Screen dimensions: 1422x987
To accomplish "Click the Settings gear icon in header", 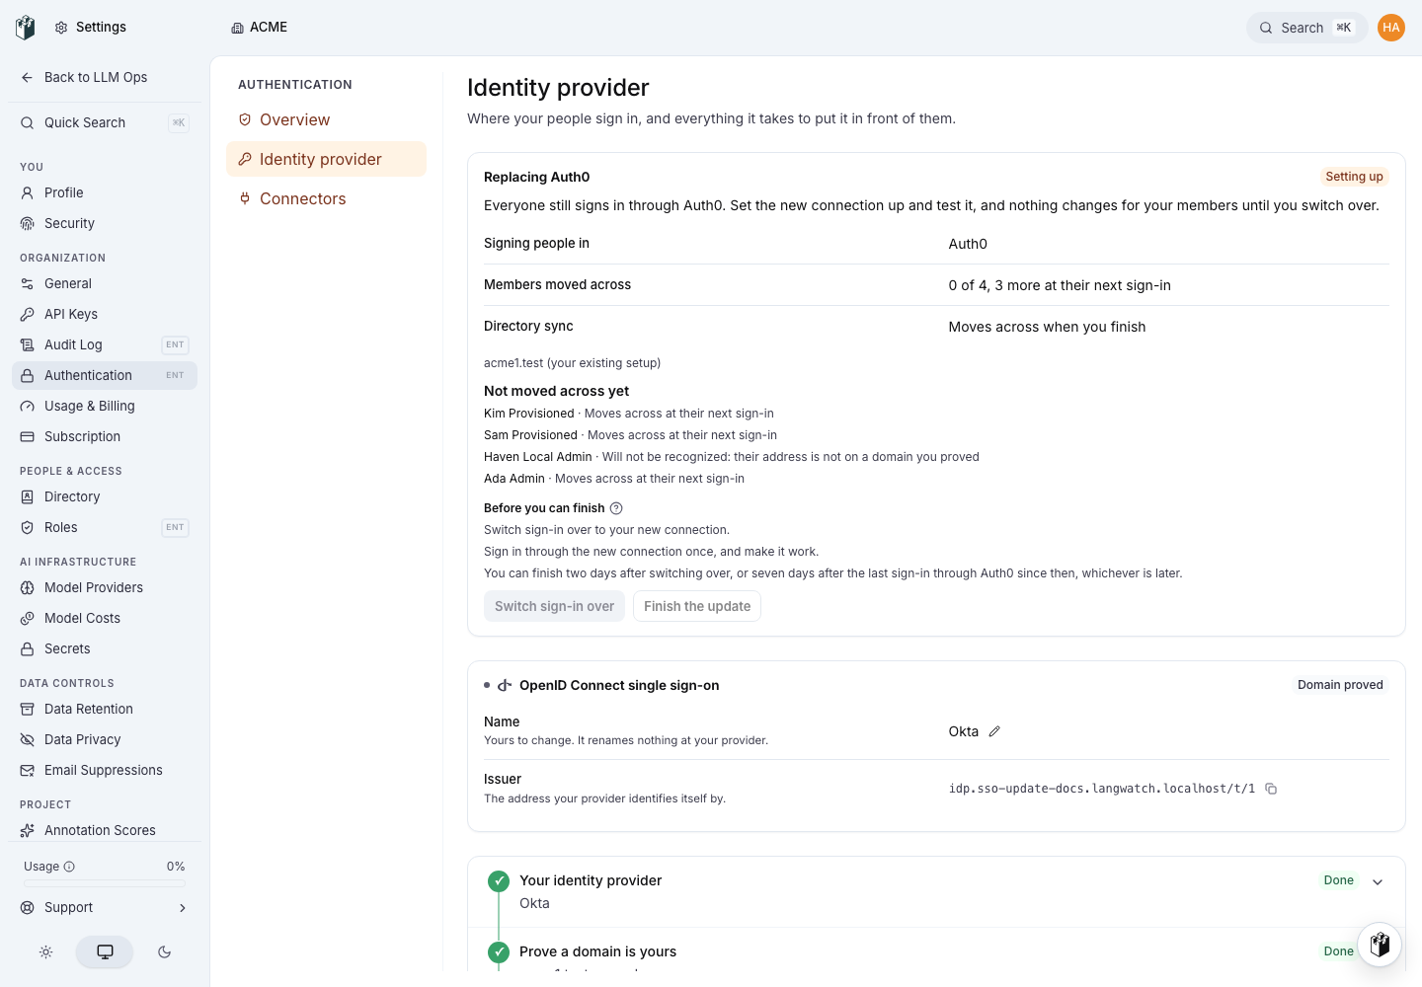I will tap(61, 28).
